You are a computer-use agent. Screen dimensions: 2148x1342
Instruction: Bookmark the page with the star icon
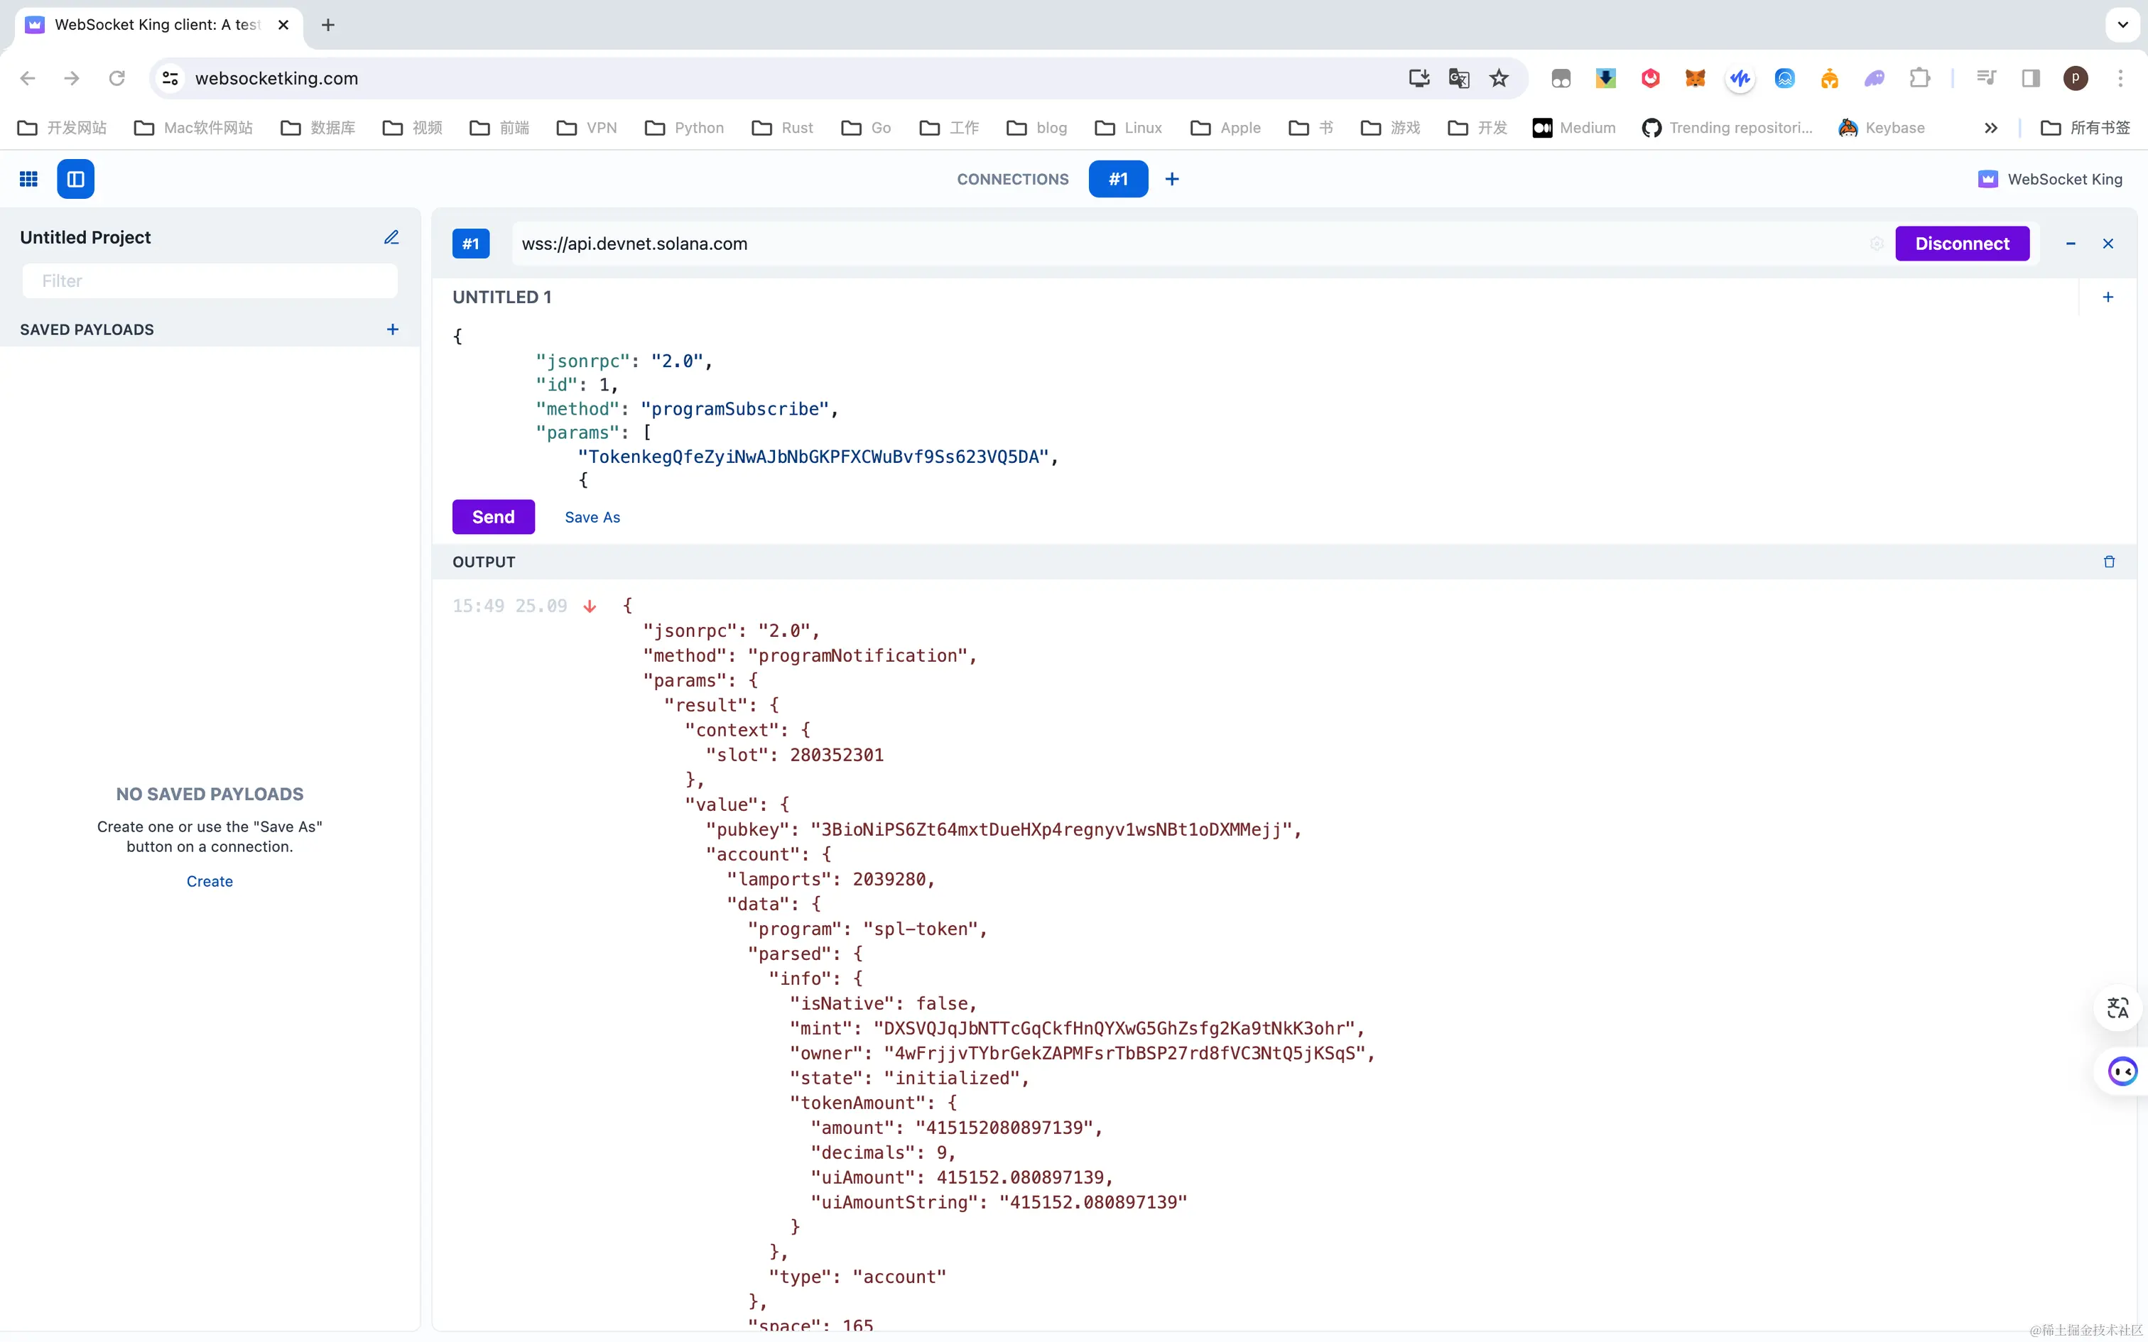pos(1499,78)
